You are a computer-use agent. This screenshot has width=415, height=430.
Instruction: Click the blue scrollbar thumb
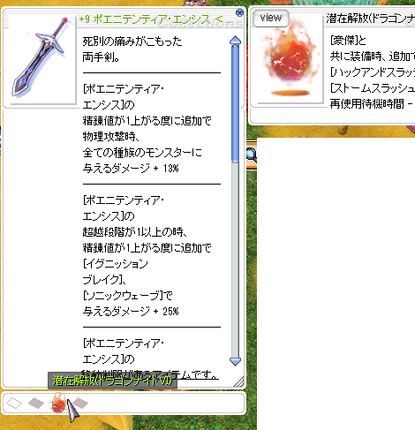pyautogui.click(x=235, y=104)
